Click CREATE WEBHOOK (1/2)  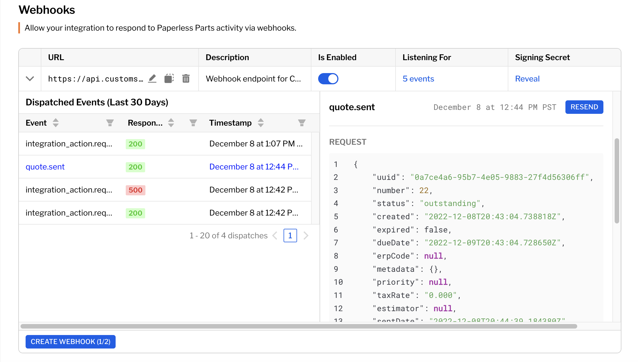70,341
